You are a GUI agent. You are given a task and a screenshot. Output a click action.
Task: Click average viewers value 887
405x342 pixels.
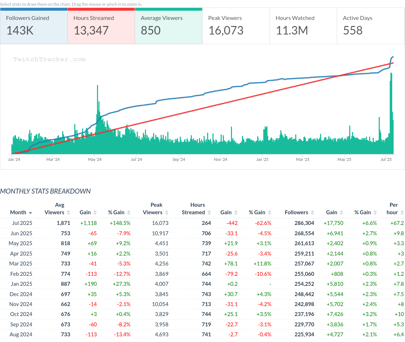66,284
